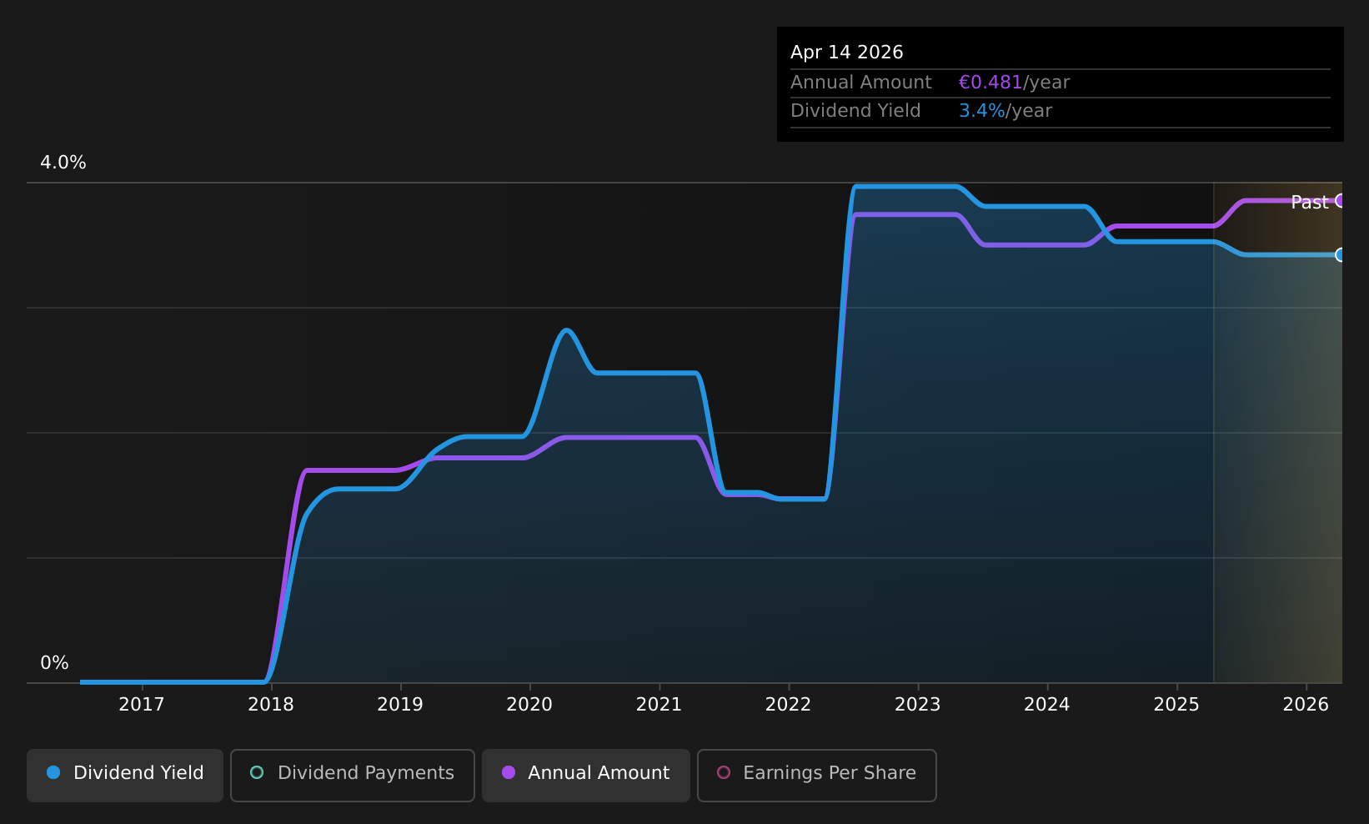Viewport: 1369px width, 824px height.
Task: Click the 2026 x-axis label
Action: [x=1306, y=705]
